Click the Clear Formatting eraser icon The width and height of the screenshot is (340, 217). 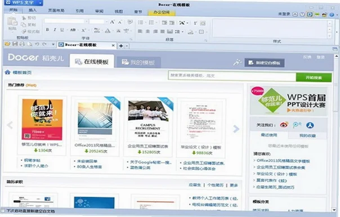129,22
